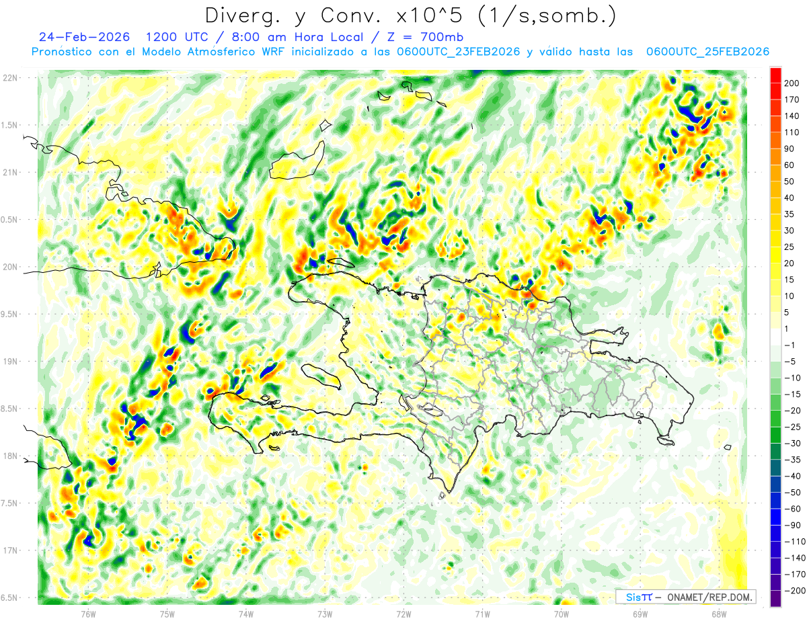Click colorbar value '-5'
This screenshot has height=623, width=807.
click(x=790, y=362)
